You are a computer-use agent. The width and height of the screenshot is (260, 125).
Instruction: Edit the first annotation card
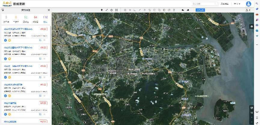click(x=40, y=40)
